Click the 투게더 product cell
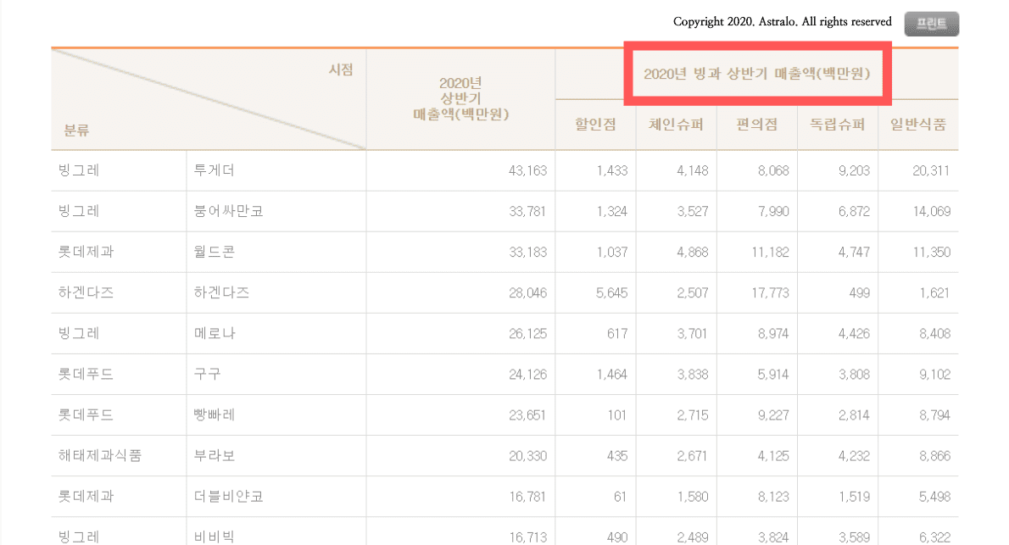 (x=215, y=170)
